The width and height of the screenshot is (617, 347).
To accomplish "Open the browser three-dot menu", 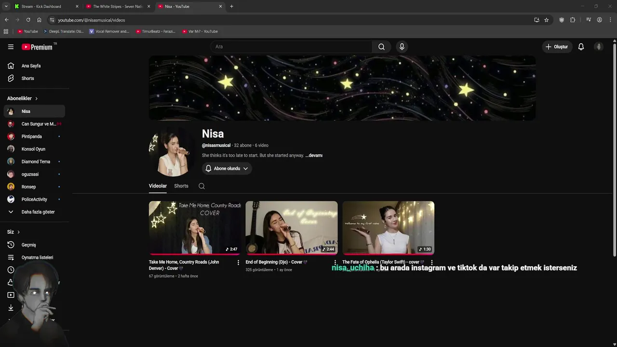I will click(611, 20).
